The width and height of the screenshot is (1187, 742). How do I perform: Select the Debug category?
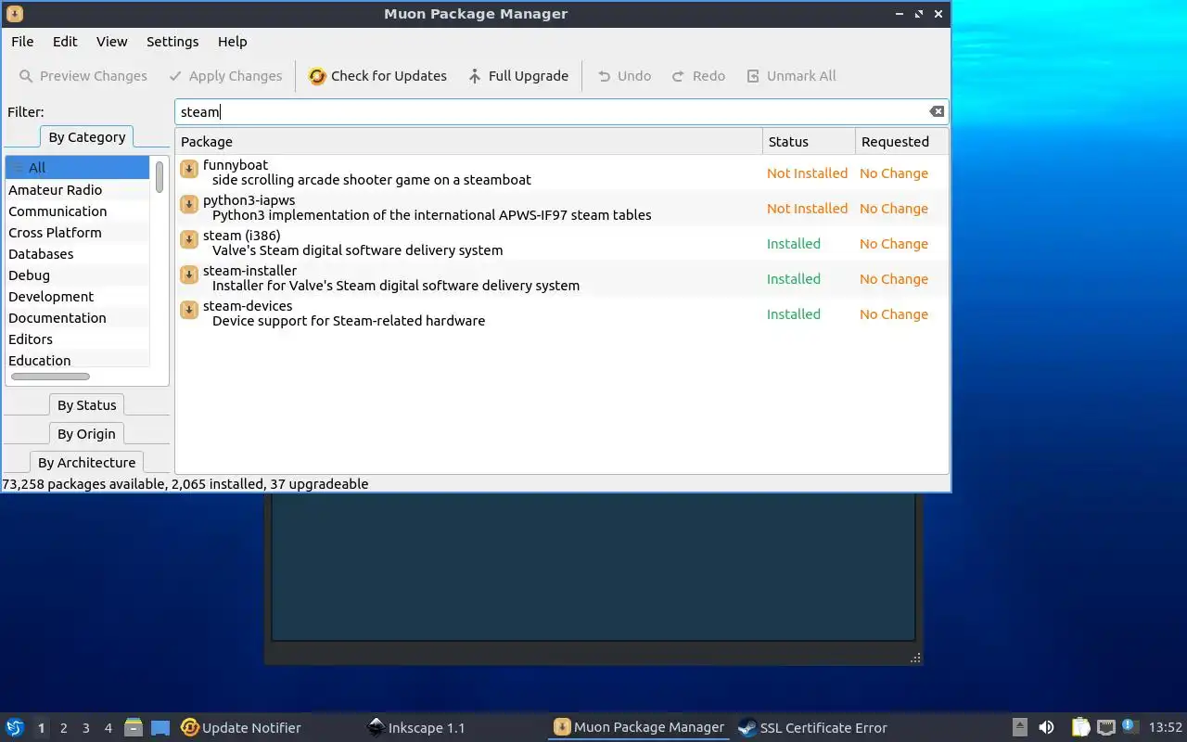tap(77, 275)
